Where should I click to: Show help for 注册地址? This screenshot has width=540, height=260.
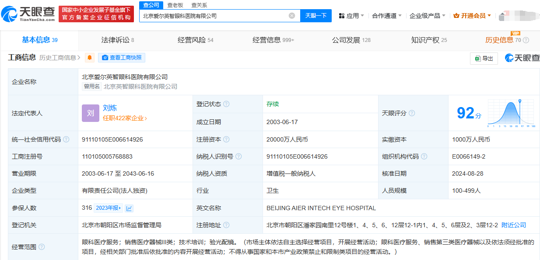click(226, 225)
